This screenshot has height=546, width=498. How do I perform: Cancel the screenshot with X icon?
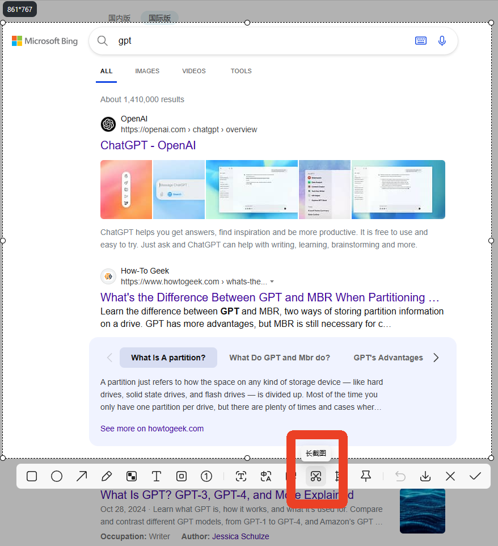coord(450,476)
